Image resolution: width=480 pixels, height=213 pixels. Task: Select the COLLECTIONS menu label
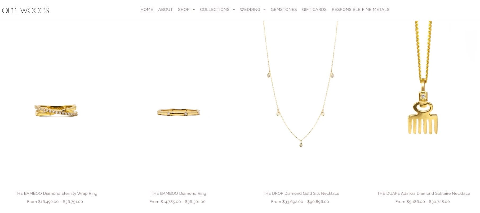click(x=215, y=10)
